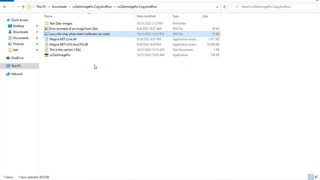Select Downloads in the address path
Image resolution: width=320 pixels, height=180 pixels.
click(59, 6)
